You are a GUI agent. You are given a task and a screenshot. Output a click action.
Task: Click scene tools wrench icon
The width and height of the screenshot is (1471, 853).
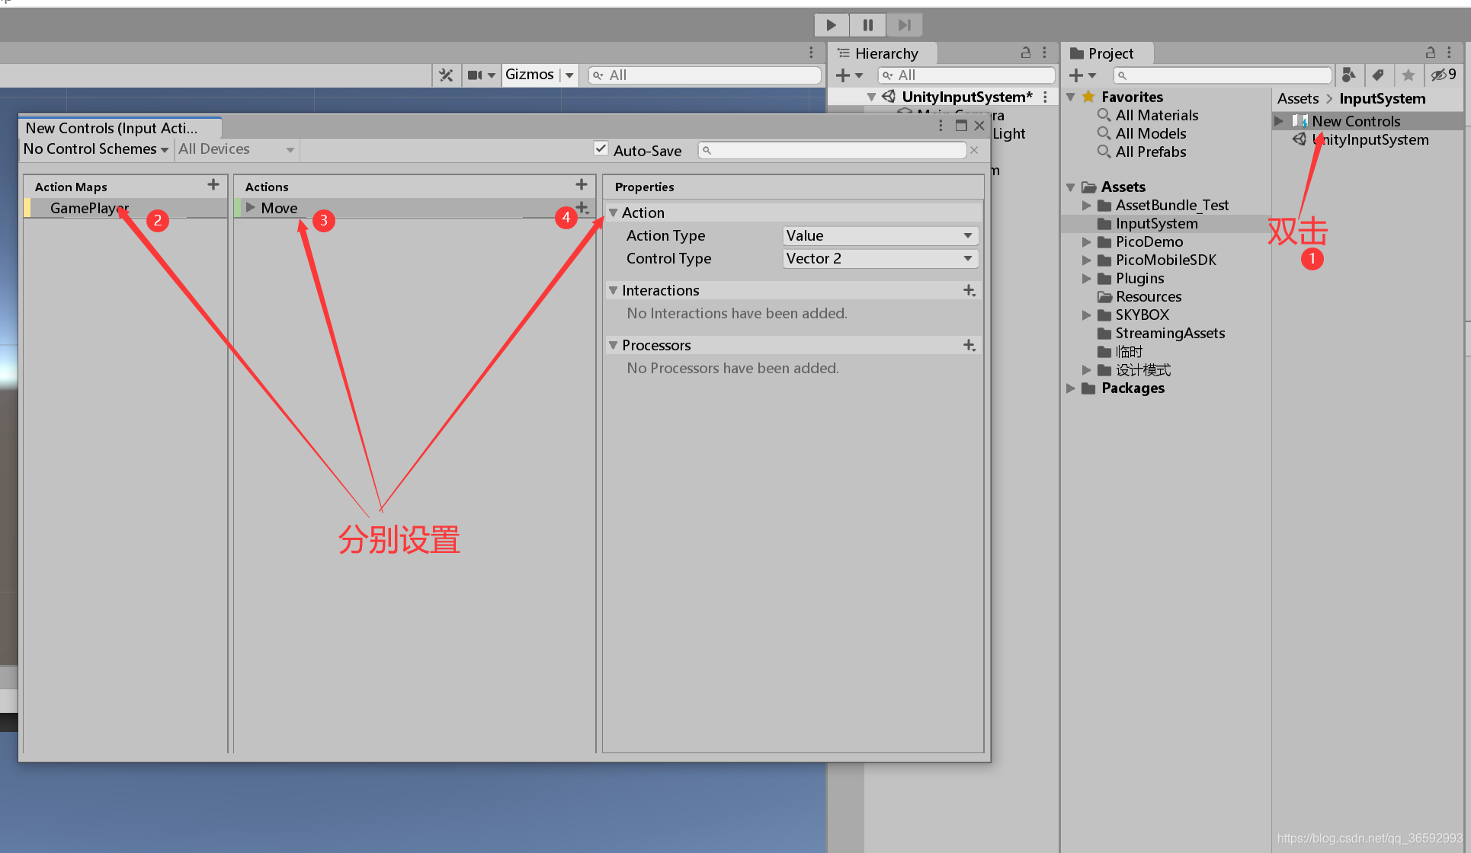(446, 75)
